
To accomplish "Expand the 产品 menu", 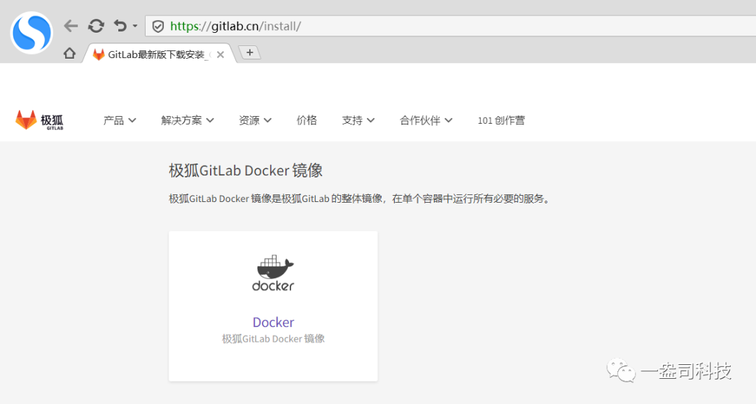I will pos(120,120).
